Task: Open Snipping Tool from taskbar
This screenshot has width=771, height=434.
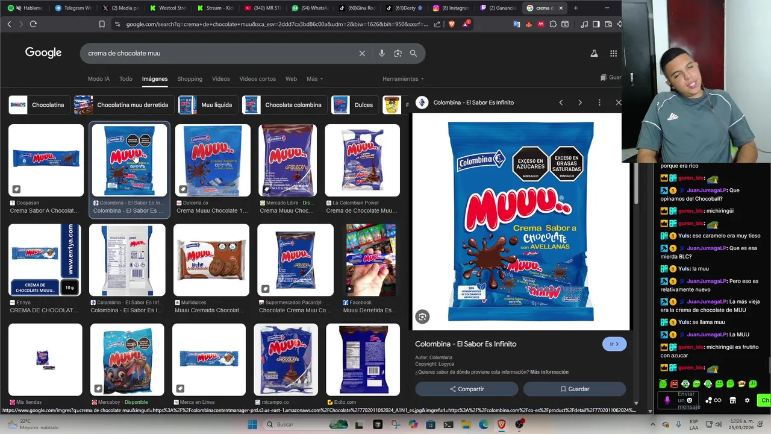Action: (395, 424)
